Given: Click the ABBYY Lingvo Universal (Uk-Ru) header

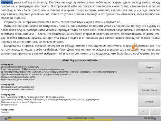Looking at the screenshot, I should pyautogui.click(x=80, y=60).
